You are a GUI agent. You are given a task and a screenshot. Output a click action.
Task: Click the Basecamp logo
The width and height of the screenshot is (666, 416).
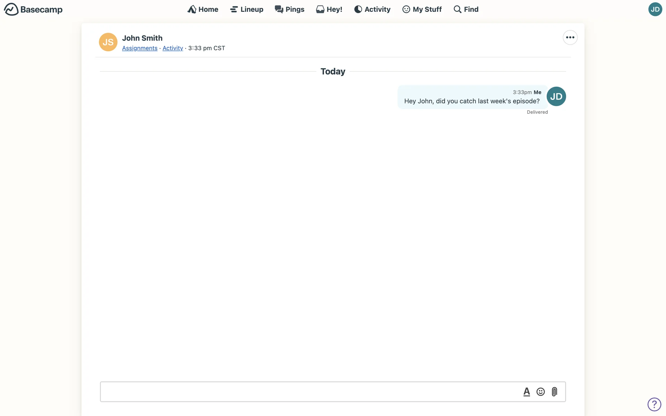pyautogui.click(x=33, y=9)
